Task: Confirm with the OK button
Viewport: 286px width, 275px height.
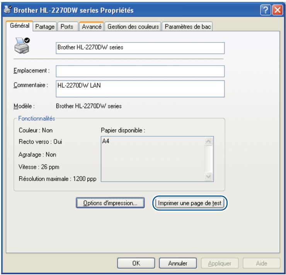Action: coord(136,263)
